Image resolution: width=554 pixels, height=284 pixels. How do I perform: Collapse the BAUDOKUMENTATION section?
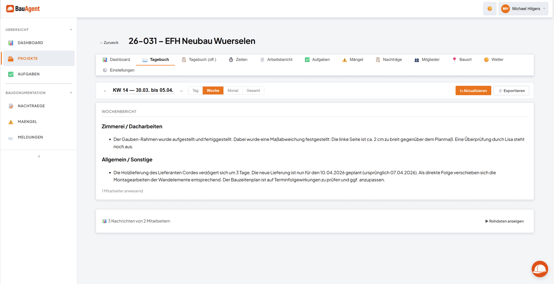pyautogui.click(x=71, y=93)
